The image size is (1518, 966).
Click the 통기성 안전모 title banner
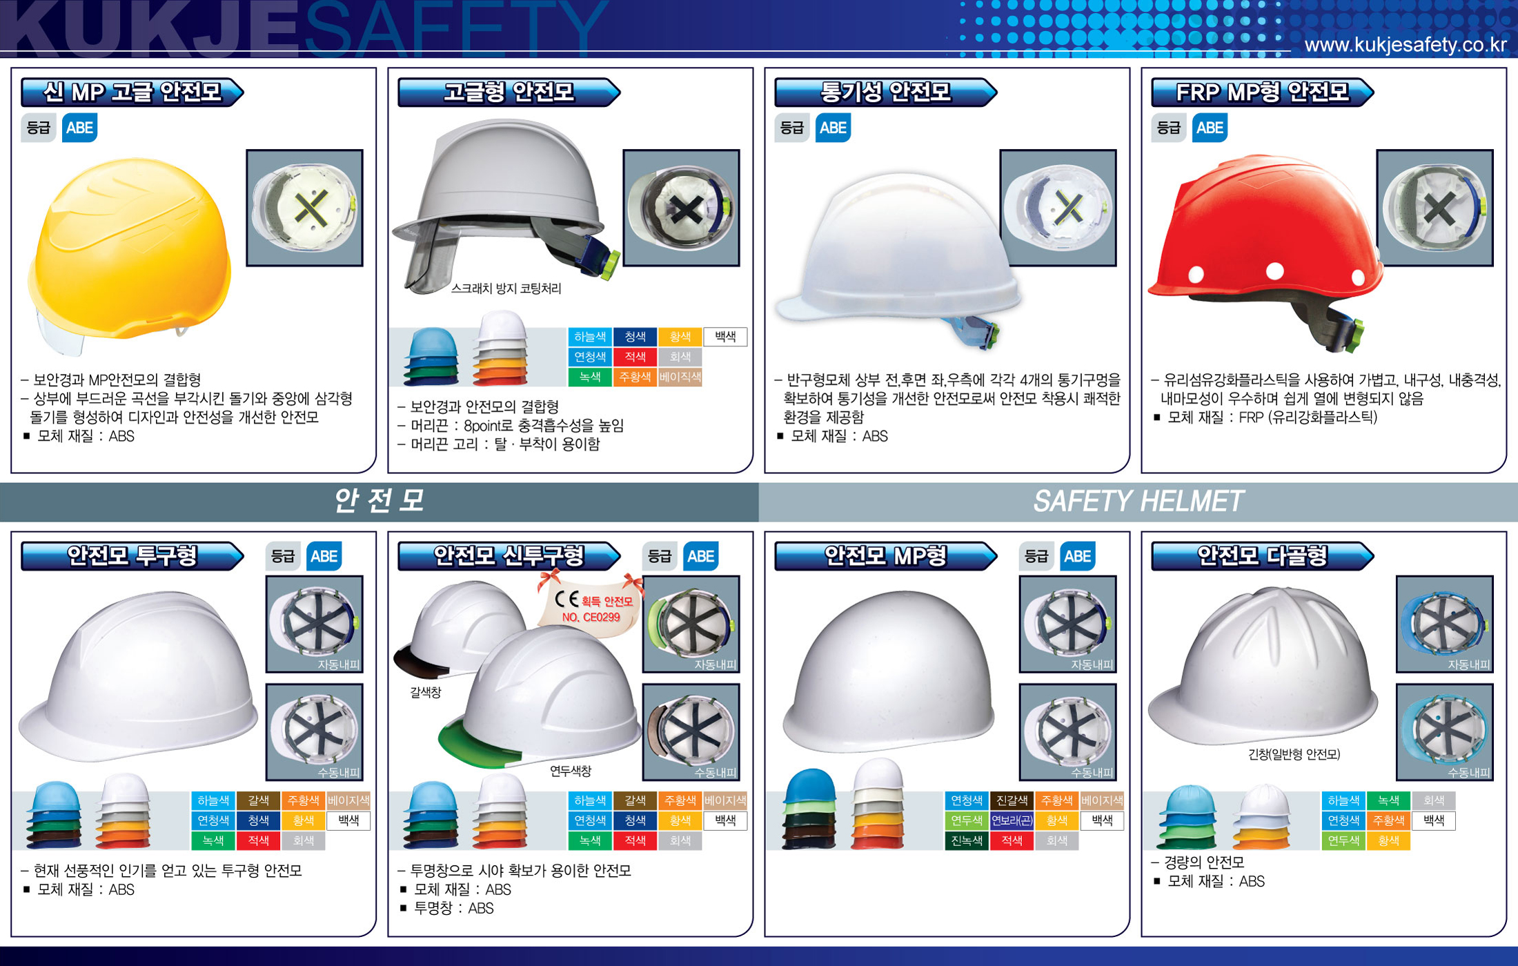point(885,92)
